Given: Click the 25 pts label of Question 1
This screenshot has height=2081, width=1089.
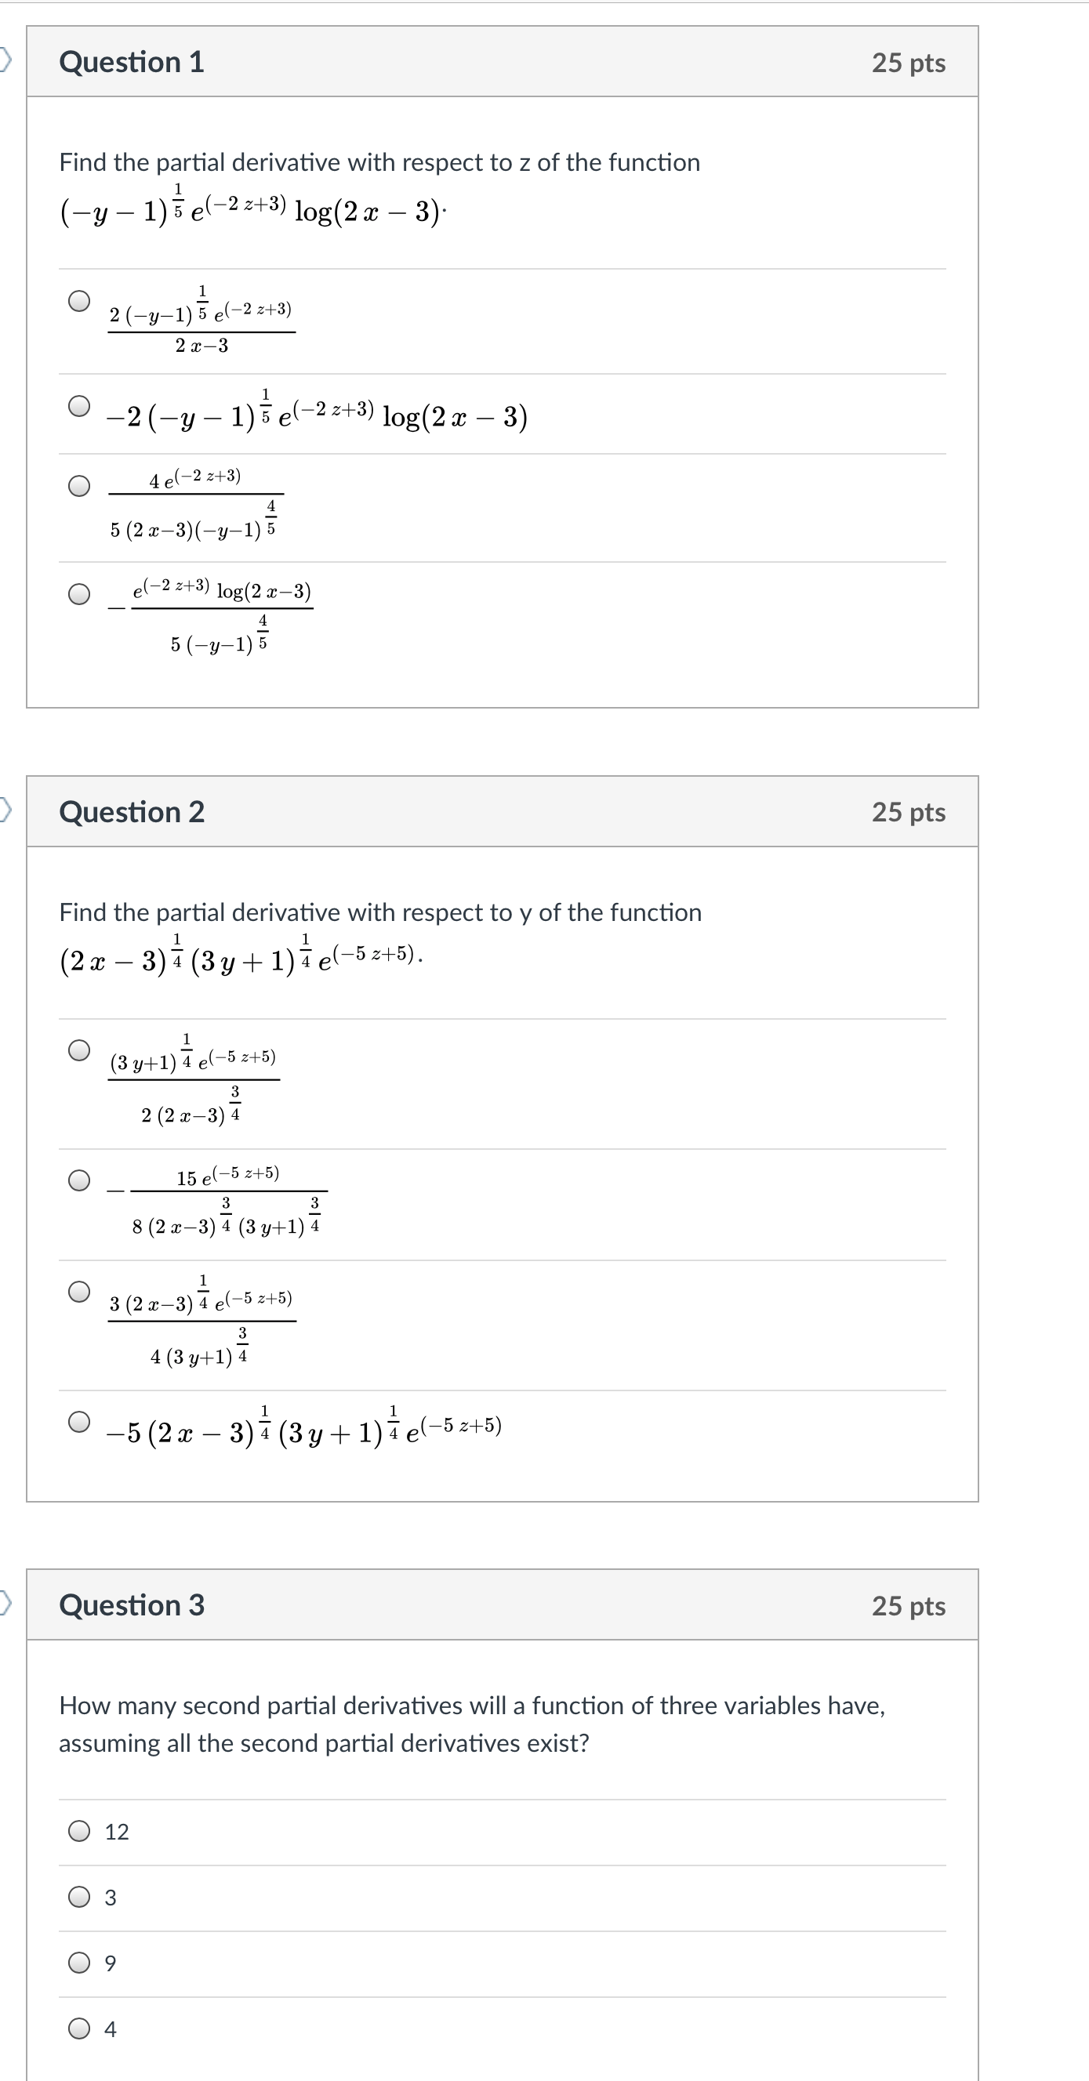Looking at the screenshot, I should pyautogui.click(x=908, y=63).
